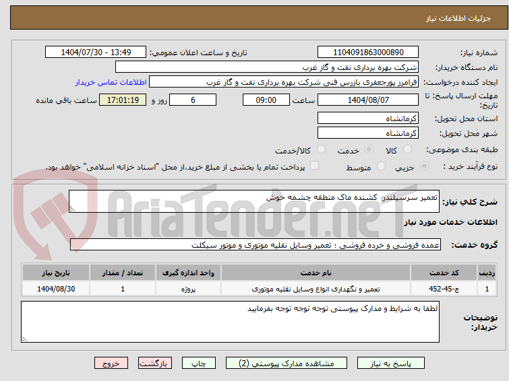Viewport: 509px width, 381px height.
Task: Click the پاسخ به نیاز button
Action: 391,363
